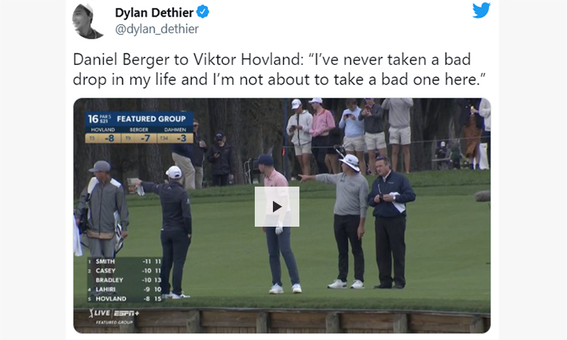
Task: Click the Daniel Berger quote tweet text
Action: pos(279,70)
